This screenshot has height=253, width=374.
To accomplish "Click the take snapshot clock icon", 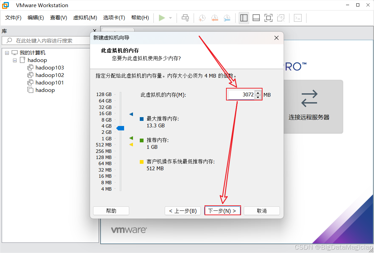I will click(x=202, y=18).
